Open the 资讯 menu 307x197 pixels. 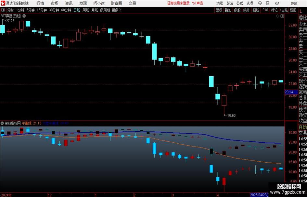[x=69, y=3]
